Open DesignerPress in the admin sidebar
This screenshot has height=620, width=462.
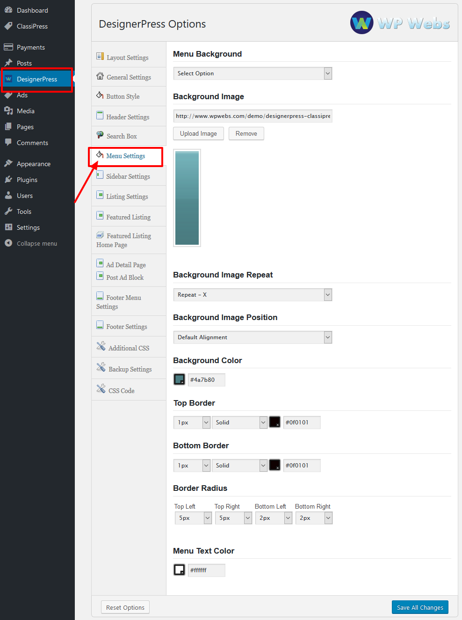point(37,79)
